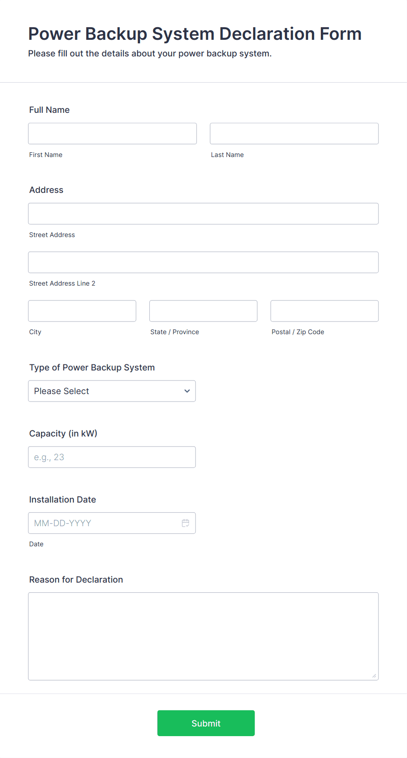Click the Installation Date label
The image size is (407, 758).
coord(63,500)
